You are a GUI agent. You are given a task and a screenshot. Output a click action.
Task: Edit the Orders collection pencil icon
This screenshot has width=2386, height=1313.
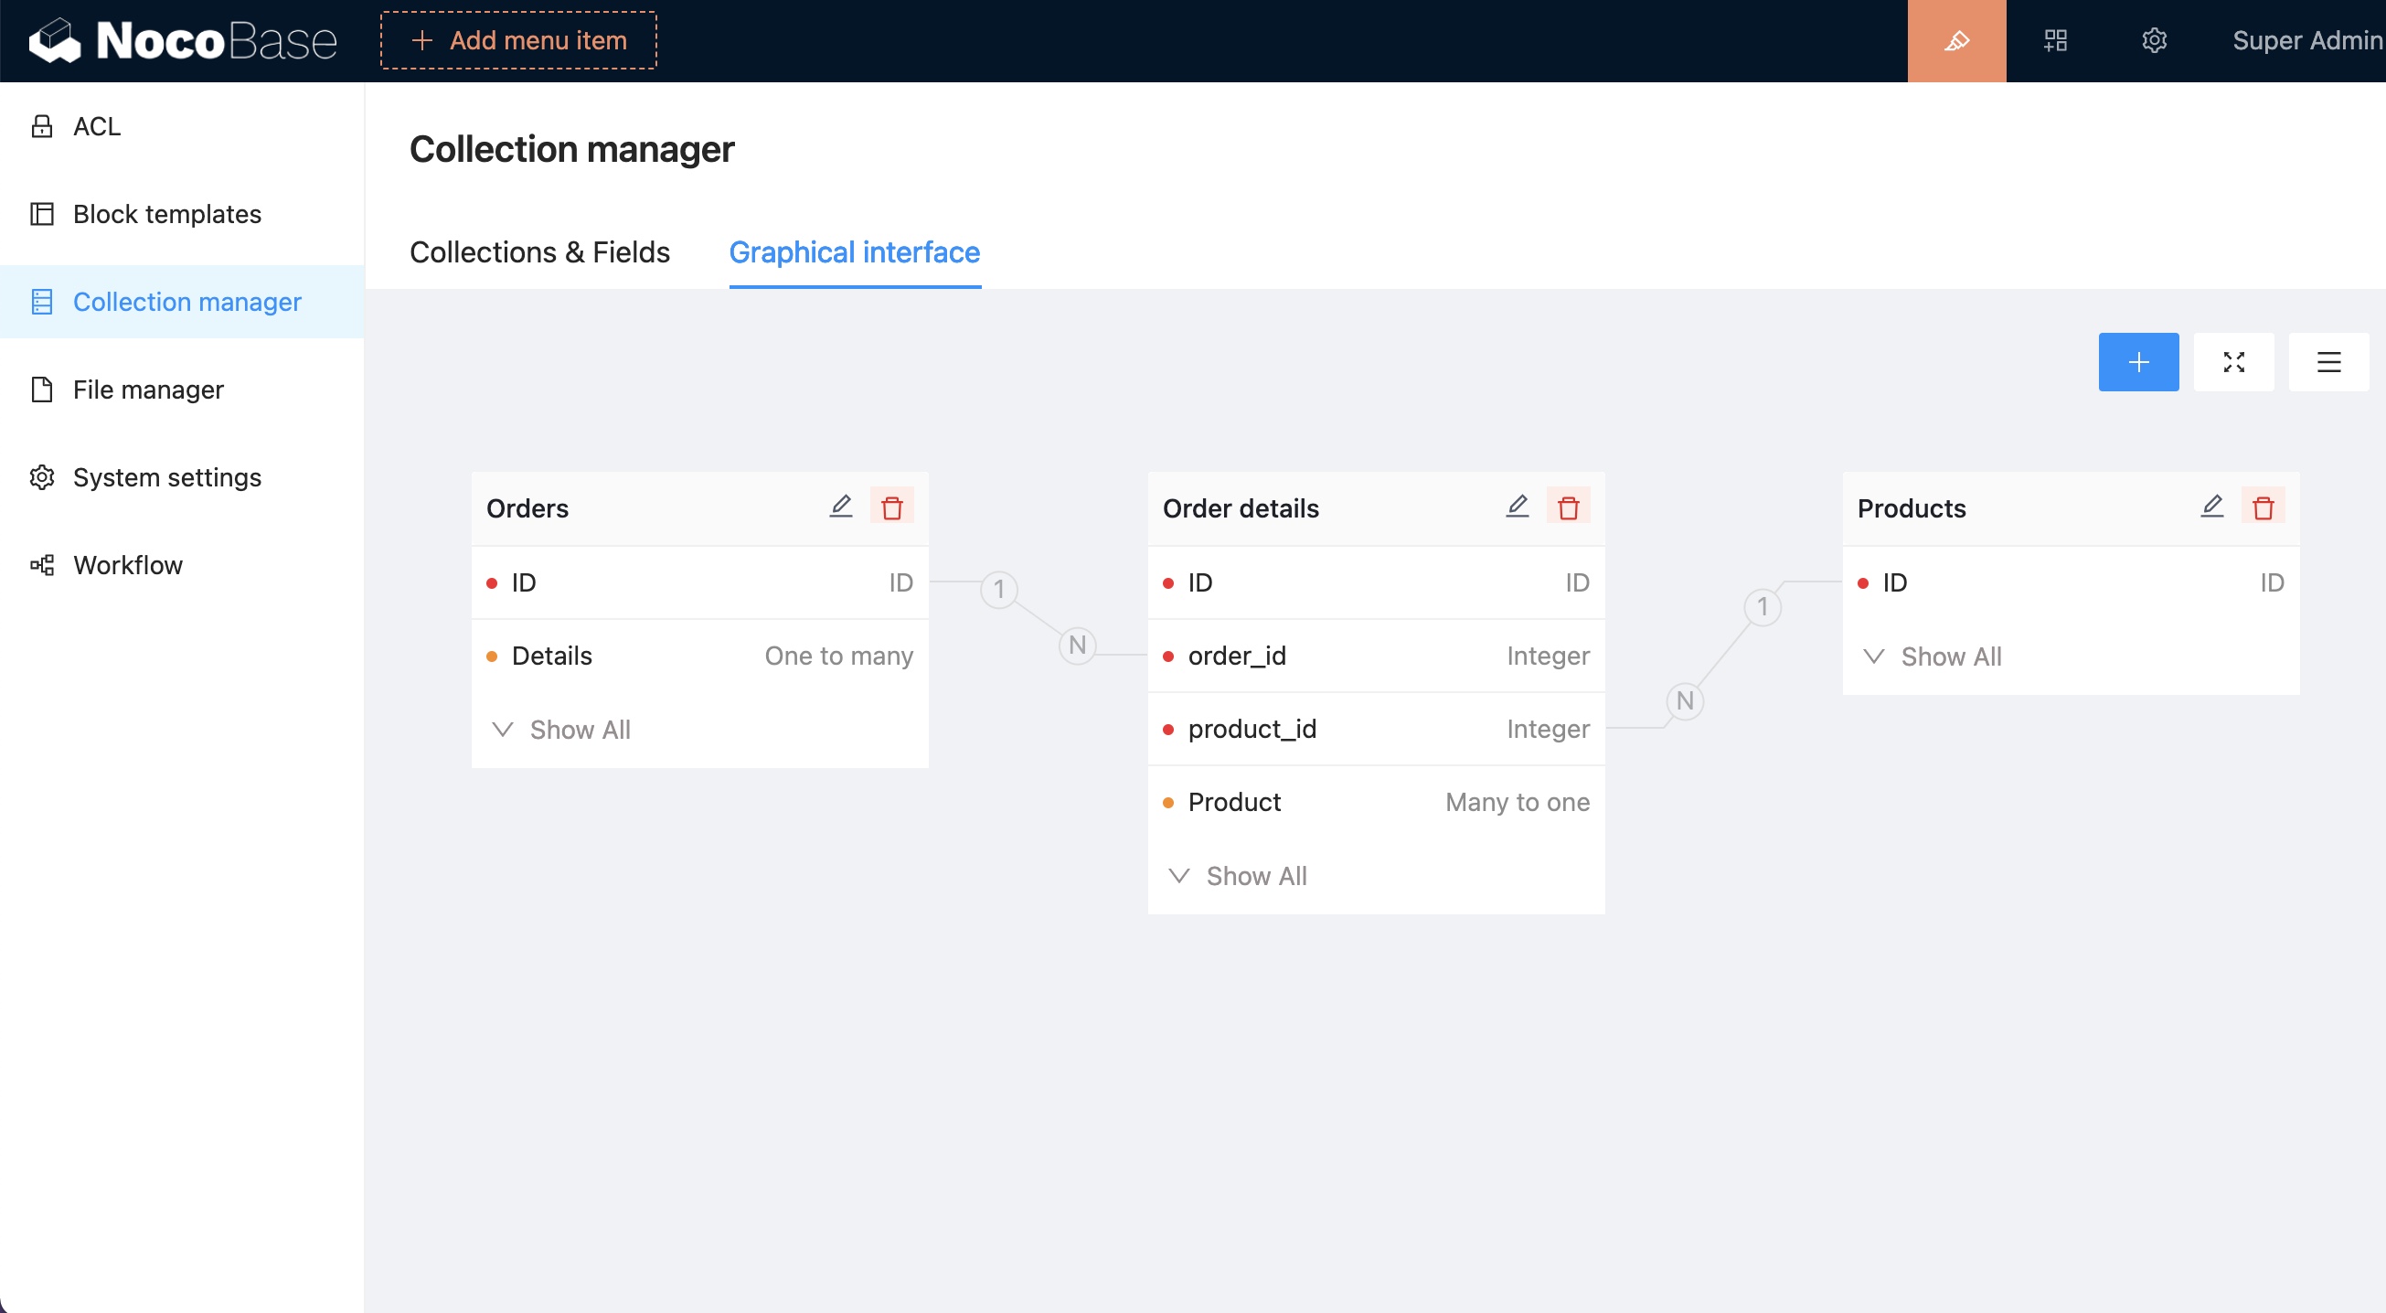click(840, 507)
